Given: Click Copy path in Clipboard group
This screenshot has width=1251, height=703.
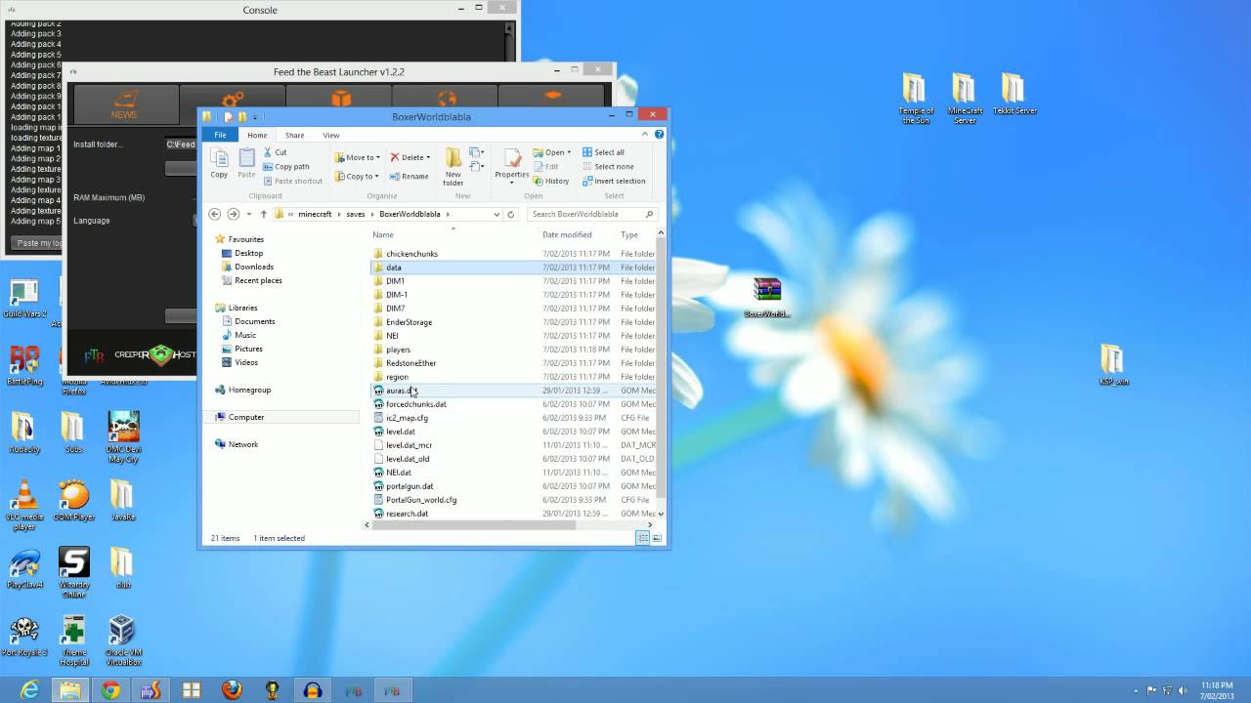Looking at the screenshot, I should (285, 167).
